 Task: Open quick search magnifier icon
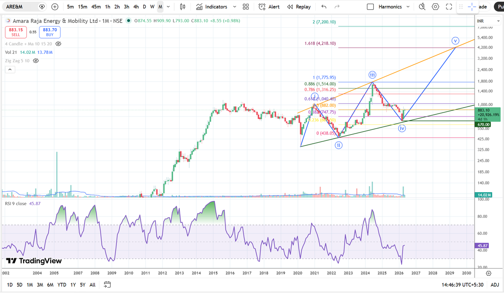tap(423, 7)
